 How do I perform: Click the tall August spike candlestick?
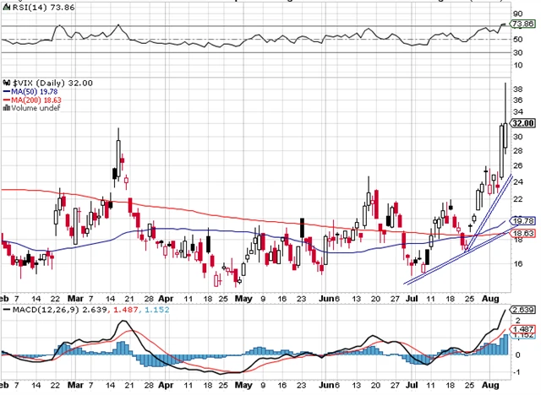point(505,127)
